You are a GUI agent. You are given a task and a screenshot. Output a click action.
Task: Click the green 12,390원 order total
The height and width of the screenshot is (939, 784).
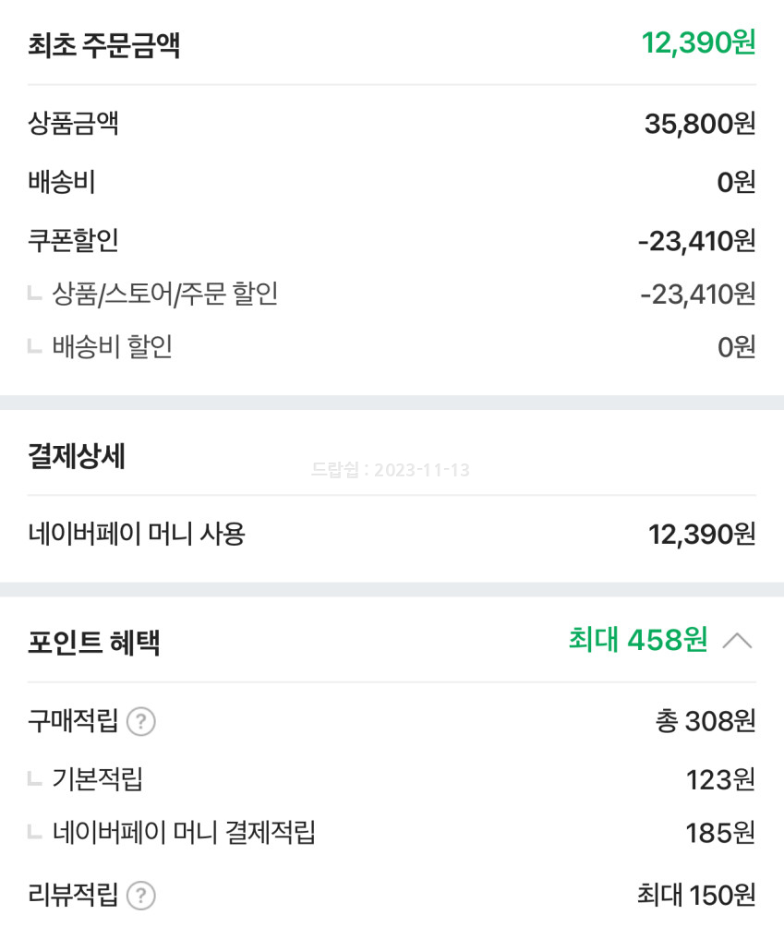coord(698,42)
